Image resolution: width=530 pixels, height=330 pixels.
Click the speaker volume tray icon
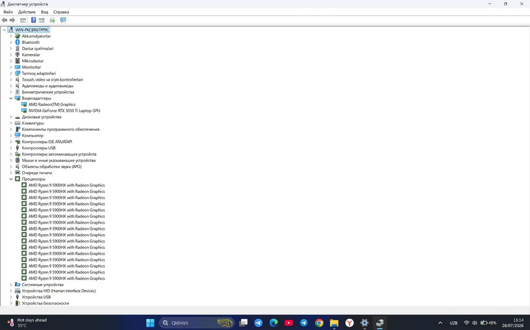point(474,323)
